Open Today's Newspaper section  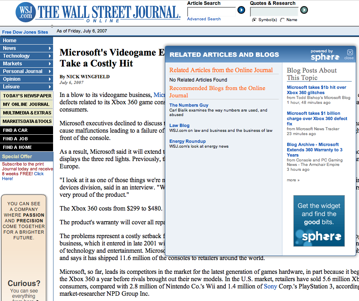(x=27, y=96)
